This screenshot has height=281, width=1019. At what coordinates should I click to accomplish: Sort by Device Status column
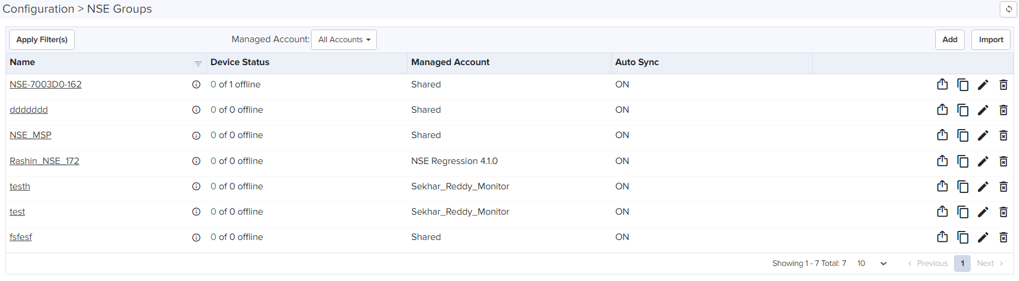coord(240,62)
